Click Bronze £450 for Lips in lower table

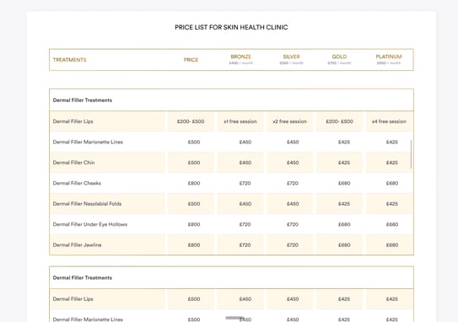tap(245, 299)
